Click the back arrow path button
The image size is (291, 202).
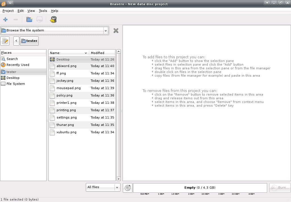tap(16, 41)
